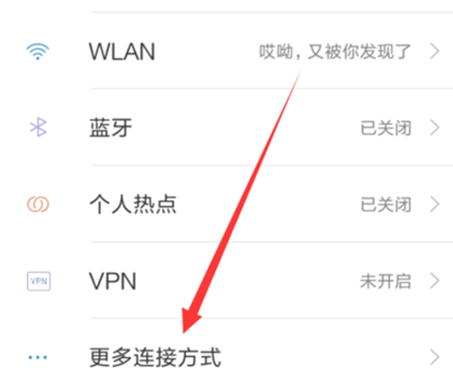This screenshot has width=453, height=372.
Task: Open the 蓝牙 settings entry
Action: point(226,128)
